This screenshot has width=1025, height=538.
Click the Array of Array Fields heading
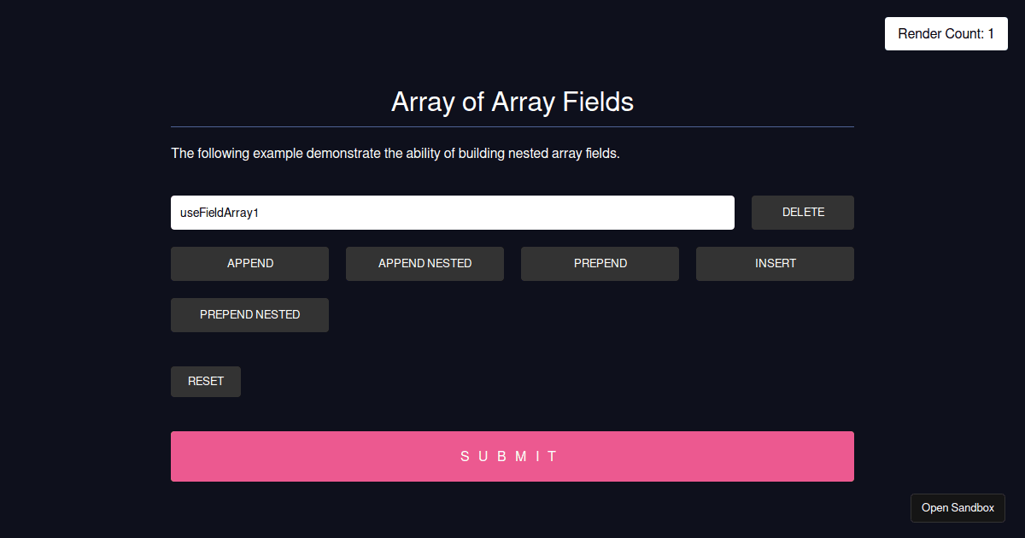point(512,102)
